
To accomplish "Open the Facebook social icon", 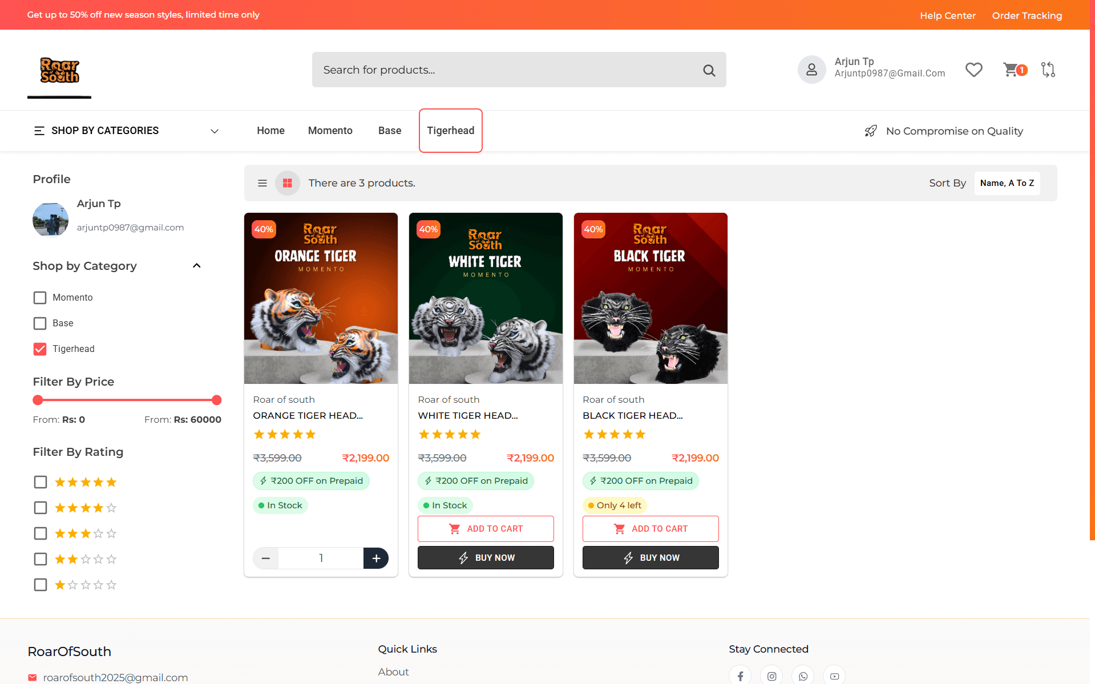I will coord(740,676).
